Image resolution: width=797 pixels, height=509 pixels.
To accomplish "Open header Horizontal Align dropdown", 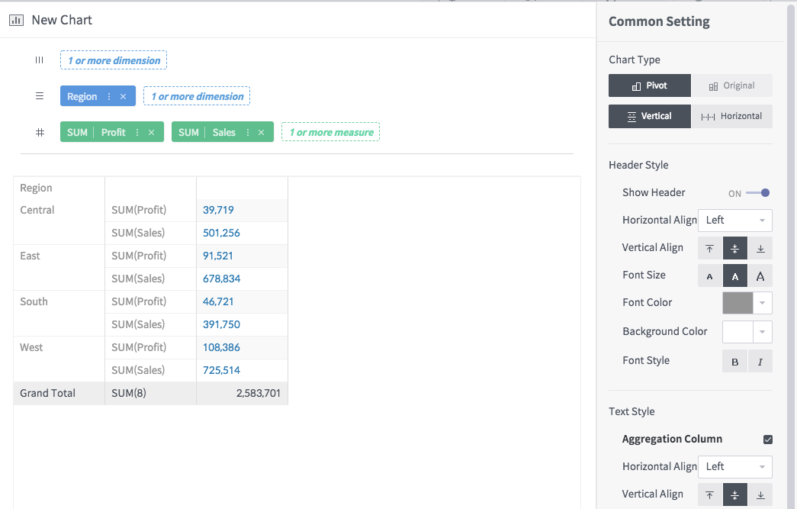I will coord(735,221).
